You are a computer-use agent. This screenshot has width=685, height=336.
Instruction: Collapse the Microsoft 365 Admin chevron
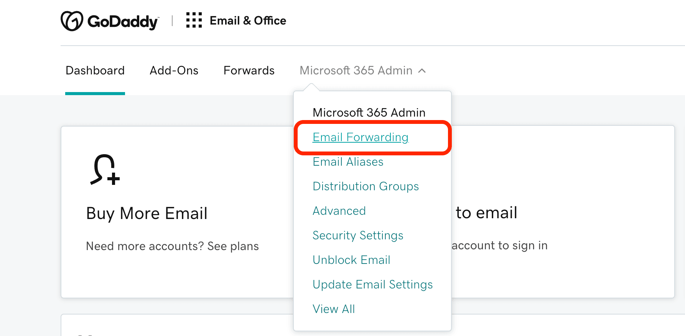pyautogui.click(x=422, y=71)
